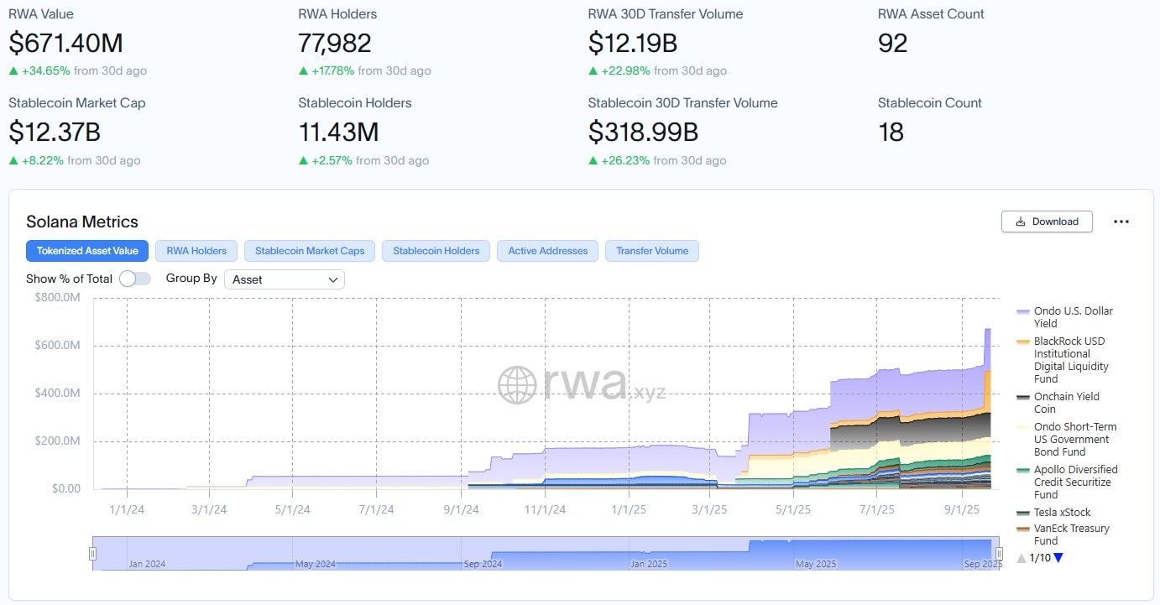1160x605 pixels.
Task: Toggle Ondo U.S. Dollar Yield legend swatch
Action: 1023,311
